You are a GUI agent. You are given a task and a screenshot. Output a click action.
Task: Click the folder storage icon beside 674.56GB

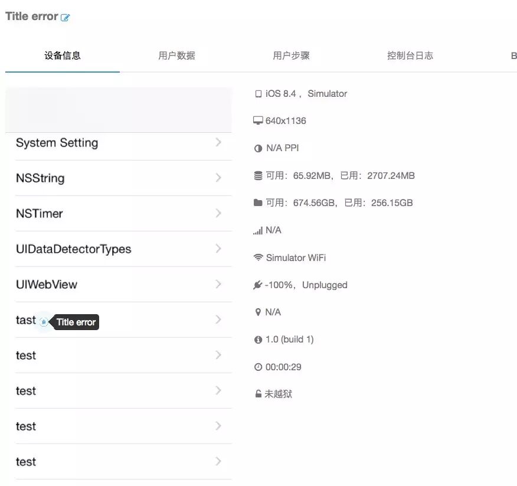pos(258,203)
